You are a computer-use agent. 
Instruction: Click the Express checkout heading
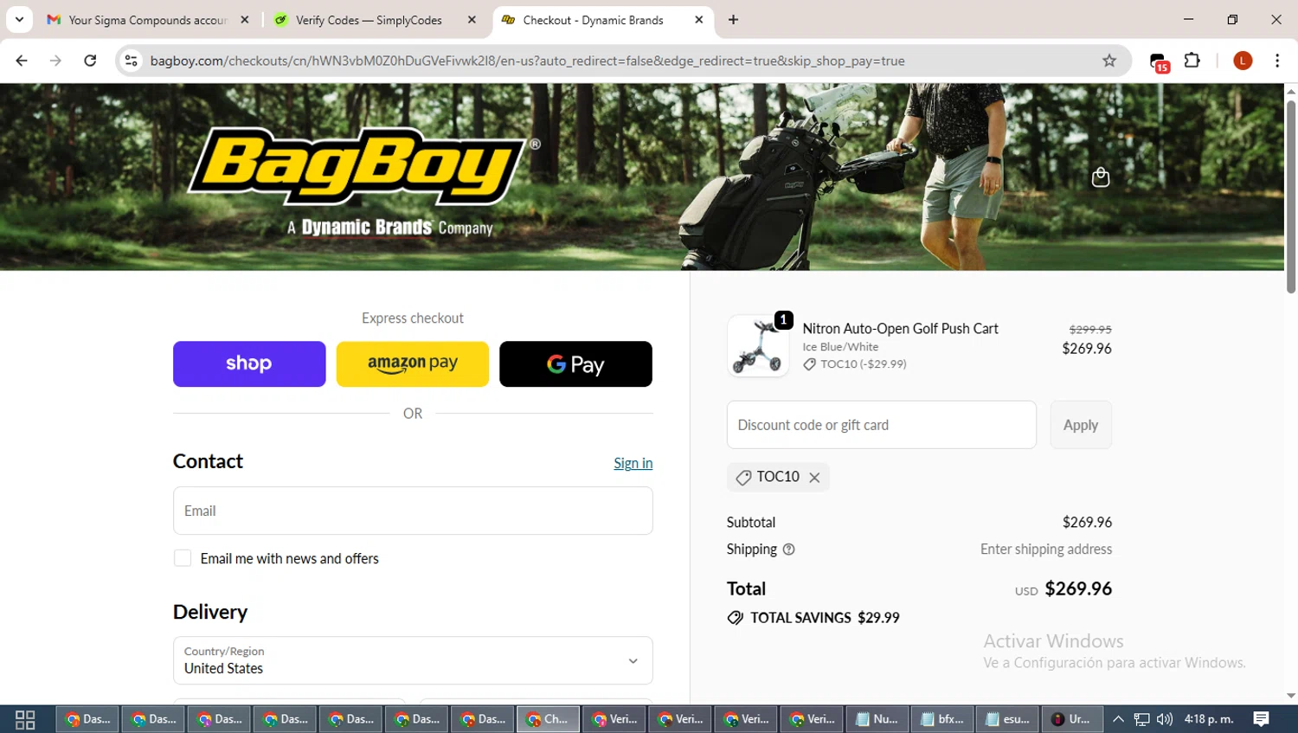pos(413,318)
